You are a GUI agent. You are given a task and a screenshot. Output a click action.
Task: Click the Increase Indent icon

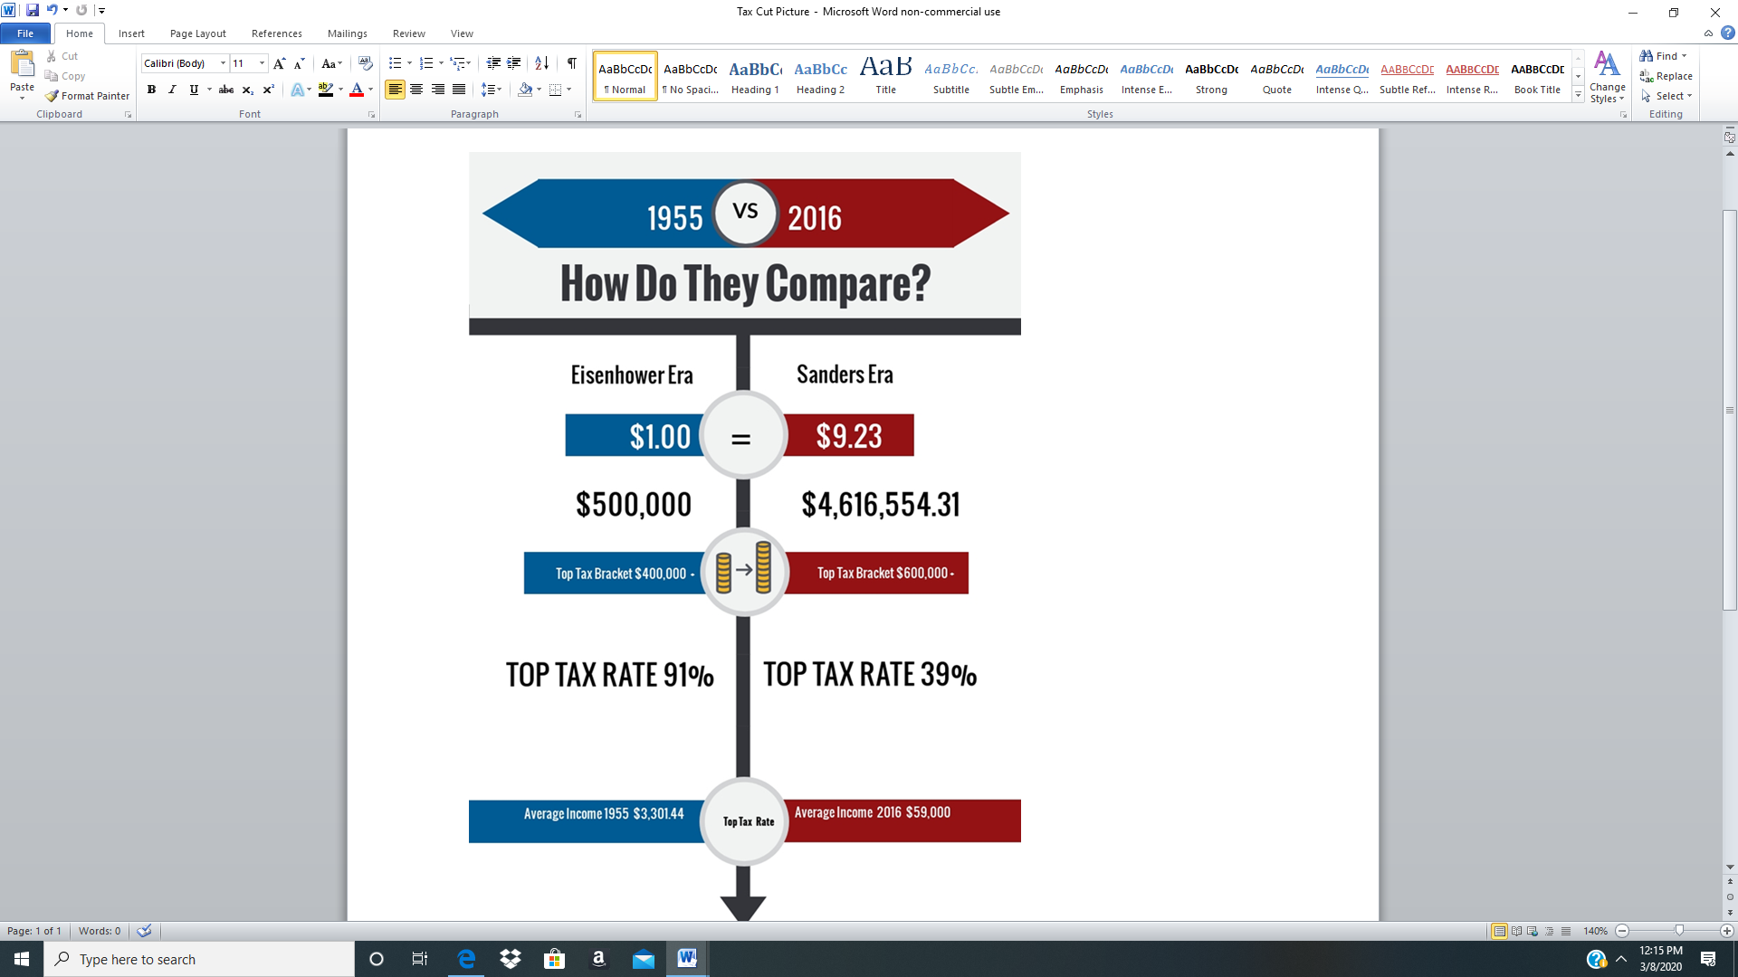point(514,63)
